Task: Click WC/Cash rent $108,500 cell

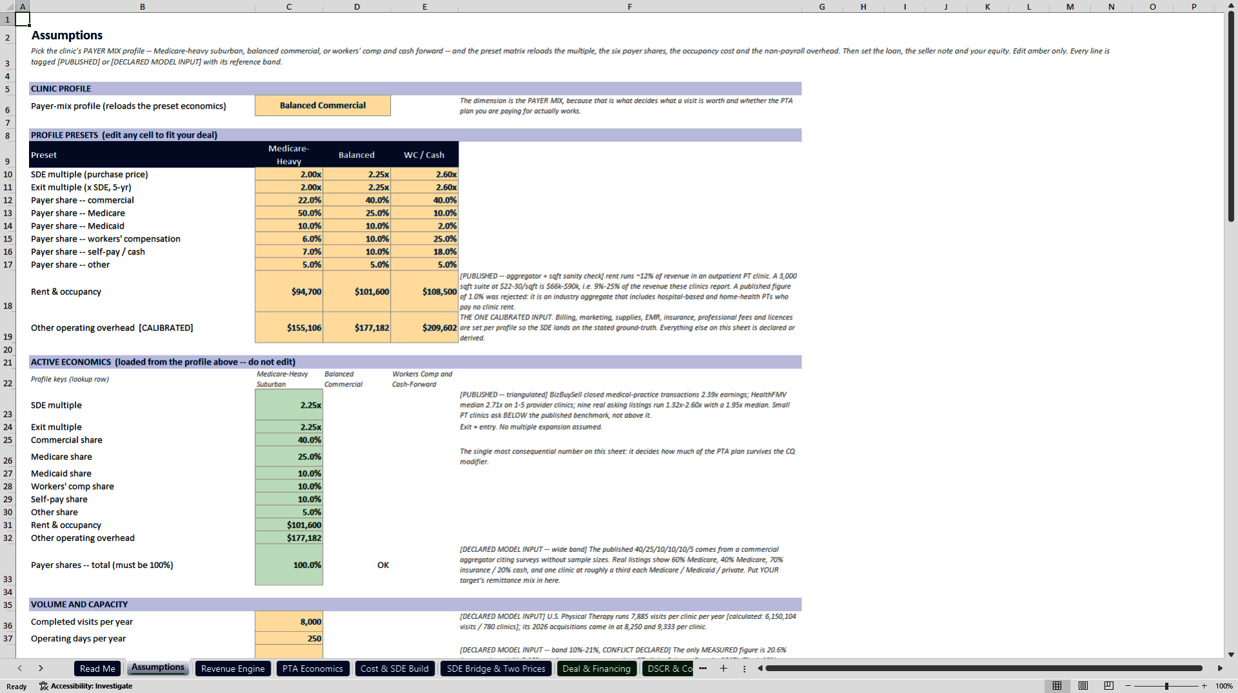Action: (x=424, y=292)
